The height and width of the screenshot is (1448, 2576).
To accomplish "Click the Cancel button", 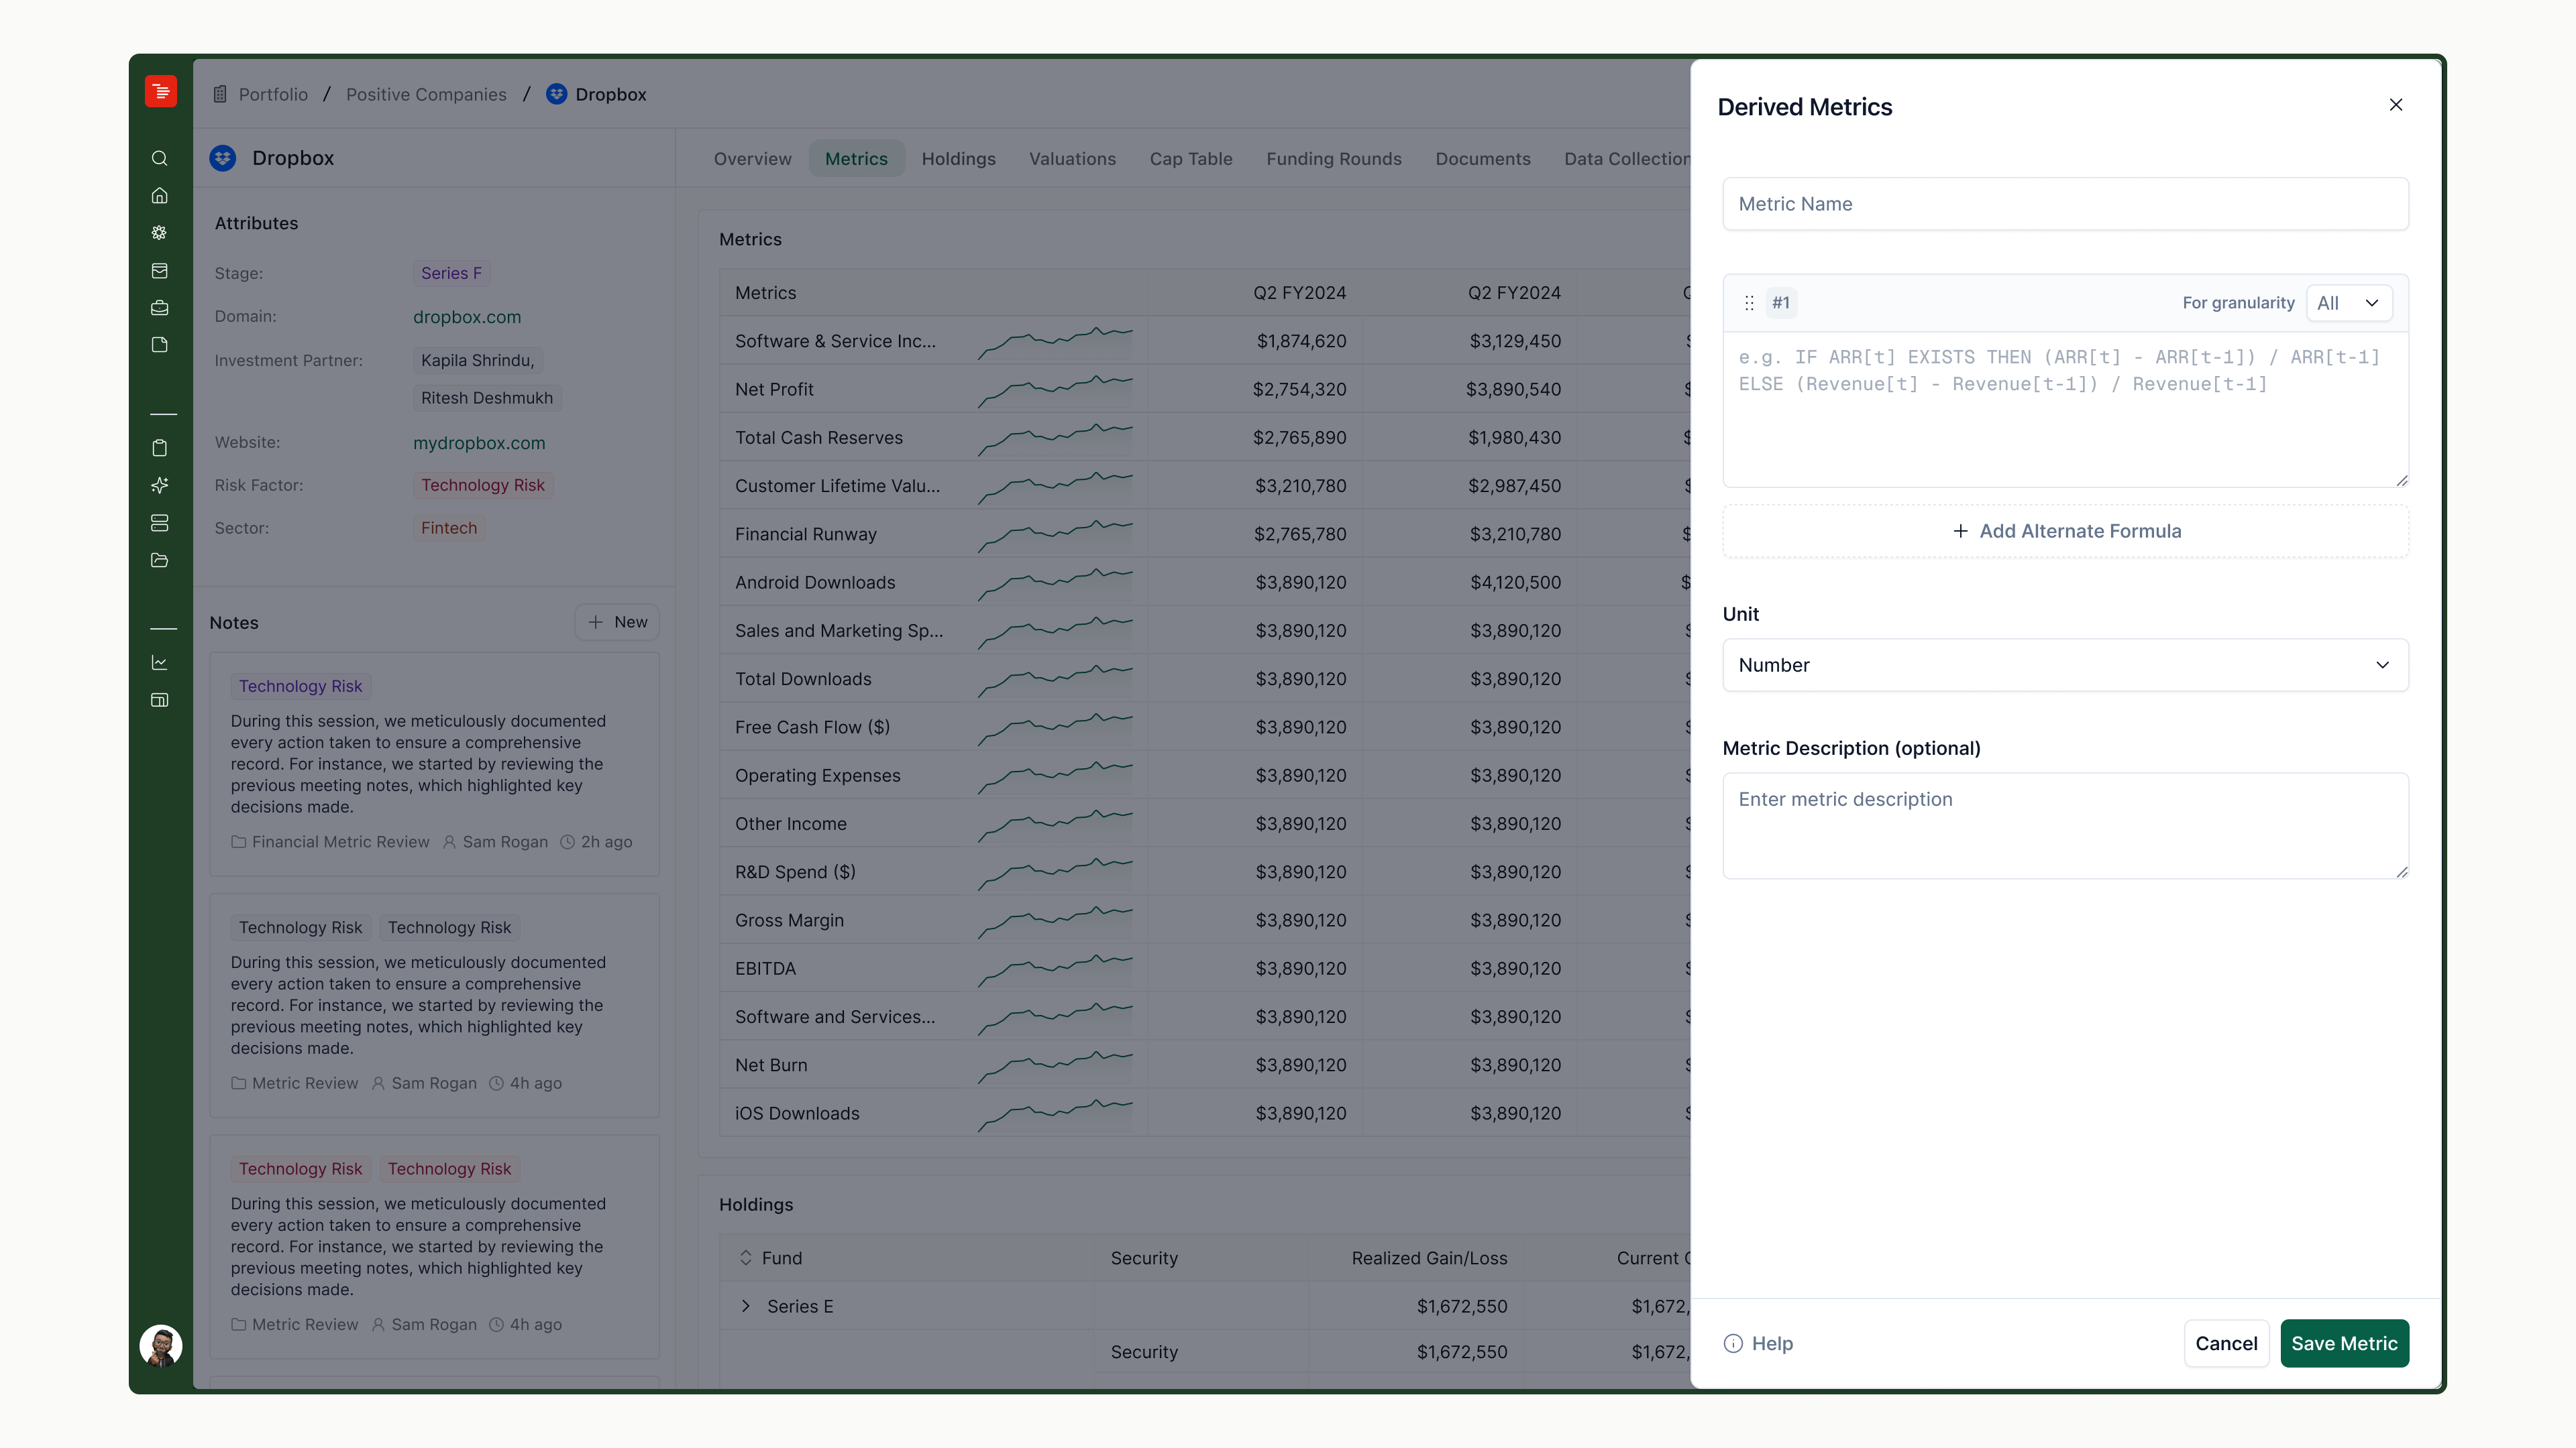I will 2226,1344.
